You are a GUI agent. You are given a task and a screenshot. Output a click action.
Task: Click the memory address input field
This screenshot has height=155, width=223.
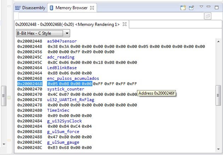pyautogui.click(x=111, y=16)
